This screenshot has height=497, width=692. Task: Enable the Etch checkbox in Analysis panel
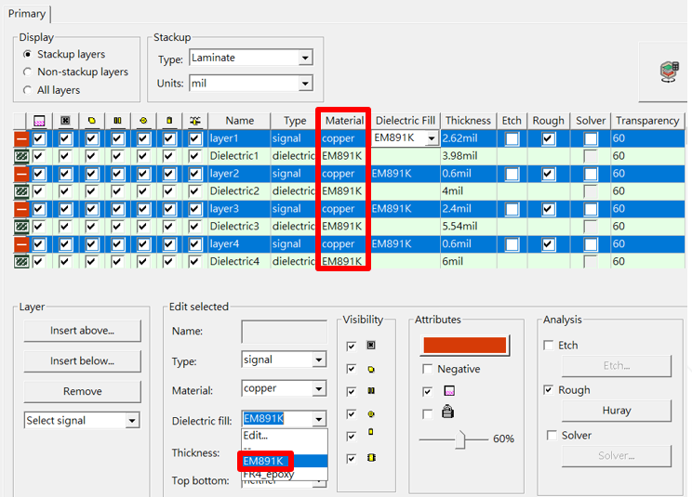click(549, 345)
